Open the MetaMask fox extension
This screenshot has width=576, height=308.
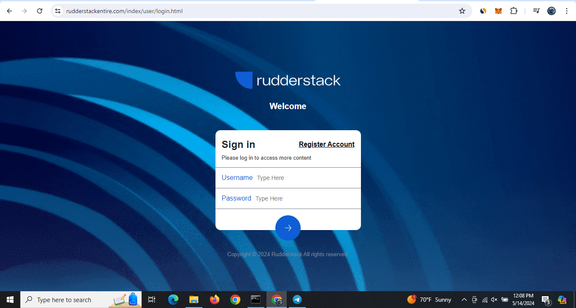(498, 11)
